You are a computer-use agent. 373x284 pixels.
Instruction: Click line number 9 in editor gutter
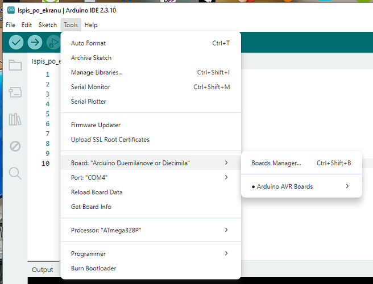tap(48, 153)
